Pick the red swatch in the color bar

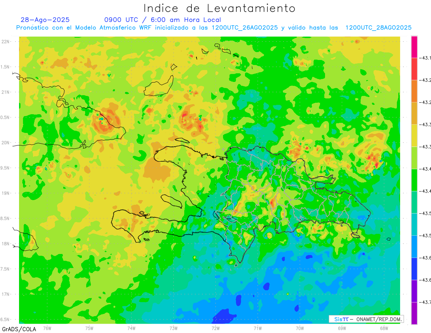(x=414, y=69)
